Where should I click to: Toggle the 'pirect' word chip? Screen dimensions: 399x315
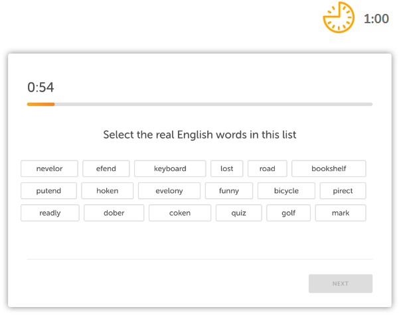tap(343, 191)
